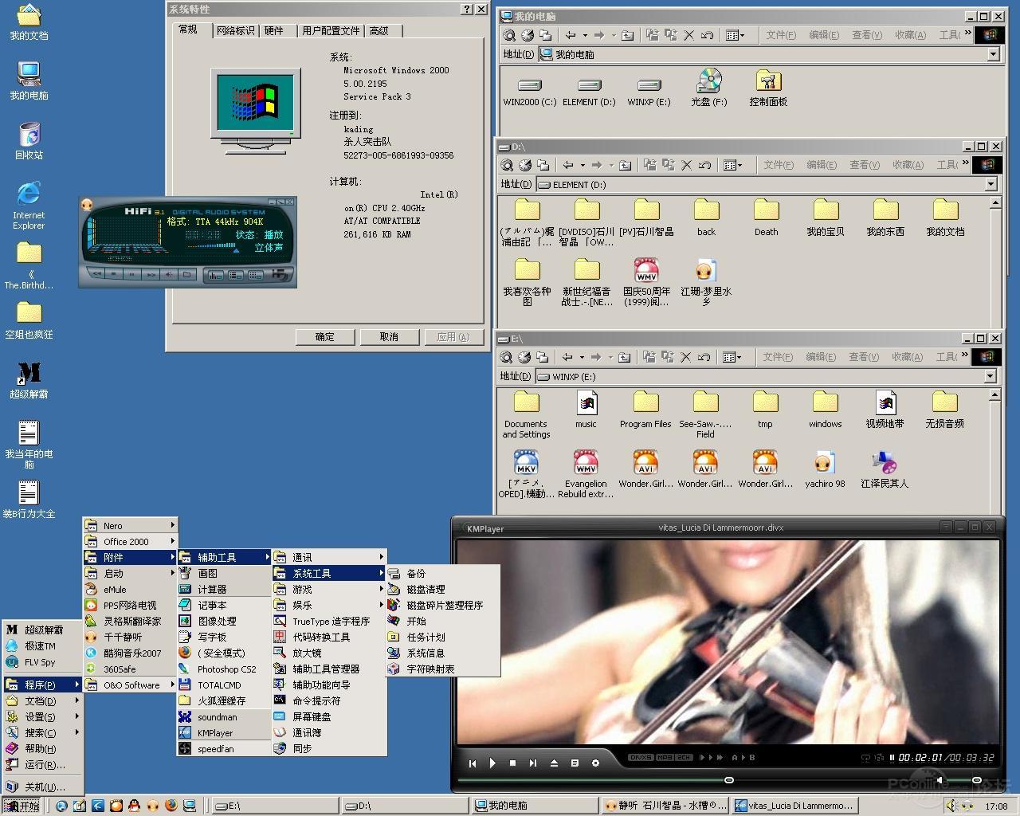Image resolution: width=1020 pixels, height=816 pixels.
Task: Open the 回收站 recycle bin
Action: (x=29, y=141)
